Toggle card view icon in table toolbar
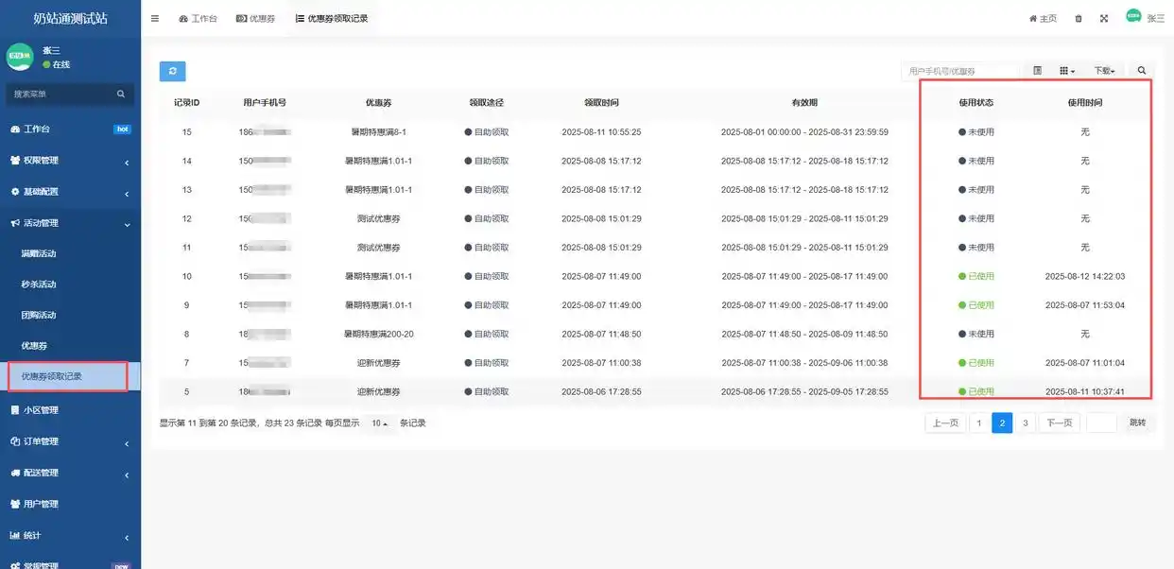This screenshot has width=1174, height=569. (x=1038, y=71)
